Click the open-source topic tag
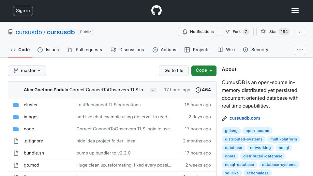The width and height of the screenshot is (313, 176). (x=257, y=131)
